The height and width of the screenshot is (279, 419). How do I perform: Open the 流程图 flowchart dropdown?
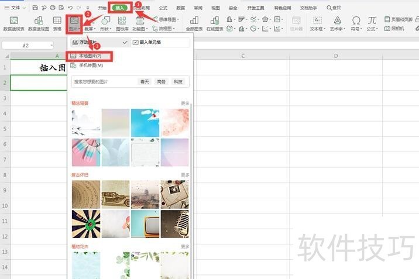[163, 28]
